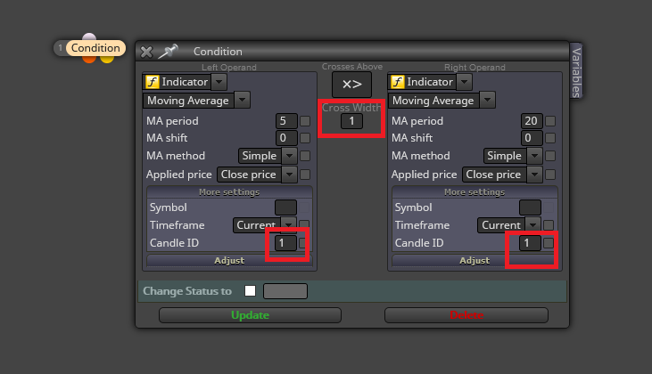Click the right operand Adjust bar
The height and width of the screenshot is (374, 652).
pyautogui.click(x=475, y=260)
